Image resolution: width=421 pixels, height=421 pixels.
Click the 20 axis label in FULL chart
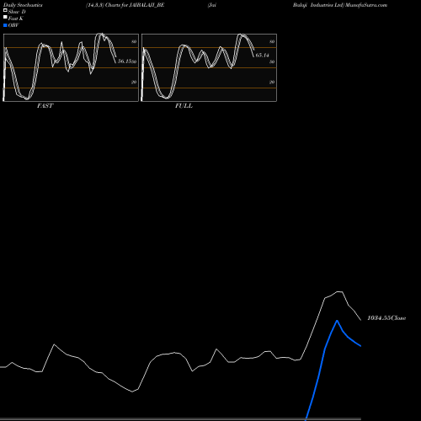tap(272, 82)
